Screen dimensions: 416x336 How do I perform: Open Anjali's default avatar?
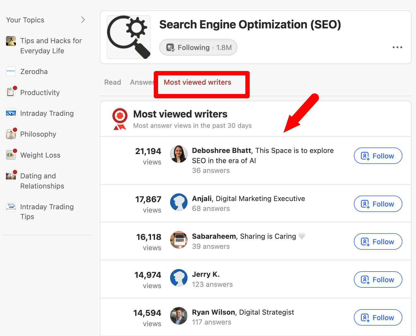[x=179, y=202]
